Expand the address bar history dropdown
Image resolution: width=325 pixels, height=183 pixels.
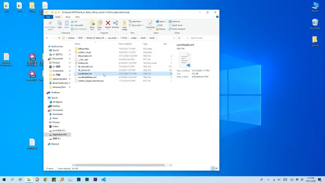coord(174,38)
